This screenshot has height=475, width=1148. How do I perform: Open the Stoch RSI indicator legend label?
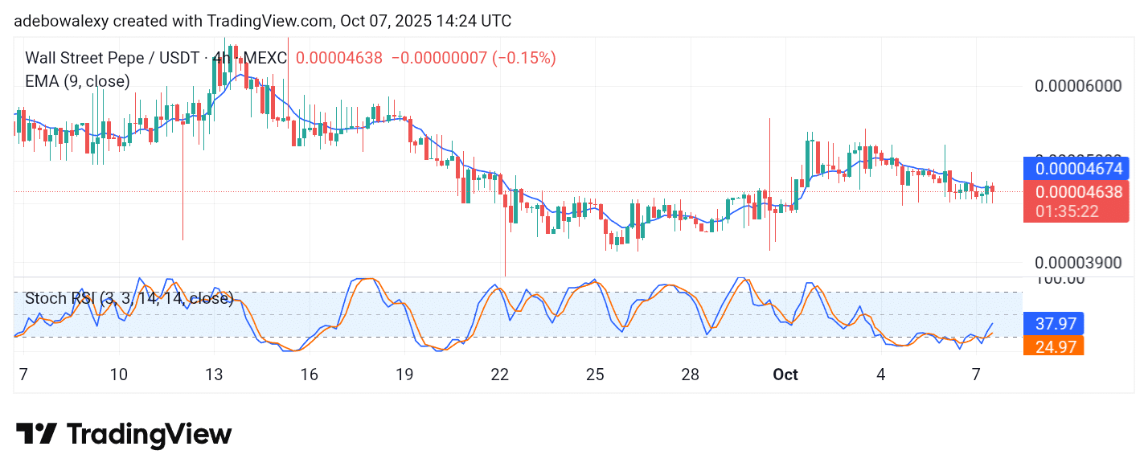pos(129,299)
